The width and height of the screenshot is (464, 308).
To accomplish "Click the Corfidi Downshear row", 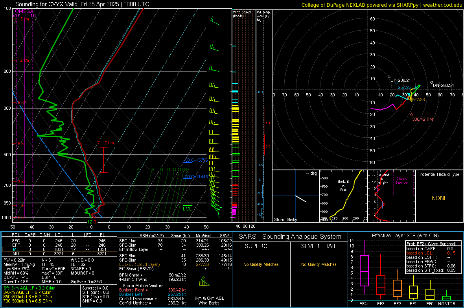I will tap(153, 299).
